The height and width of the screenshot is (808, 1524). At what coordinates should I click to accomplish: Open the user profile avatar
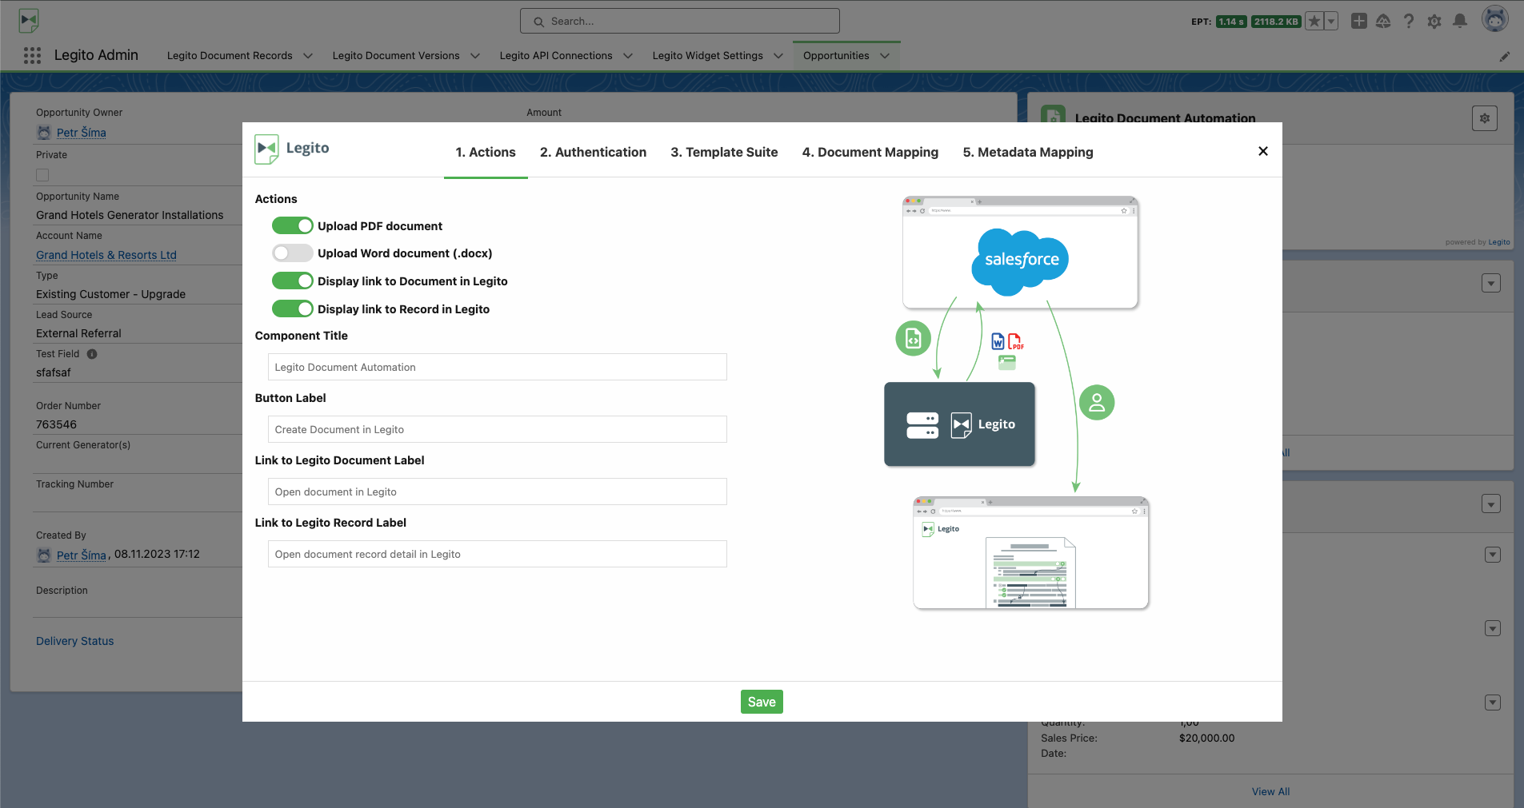[x=1494, y=19]
